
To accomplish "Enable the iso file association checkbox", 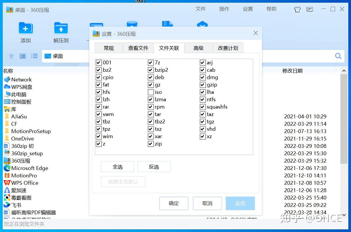I will pyautogui.click(x=151, y=92).
